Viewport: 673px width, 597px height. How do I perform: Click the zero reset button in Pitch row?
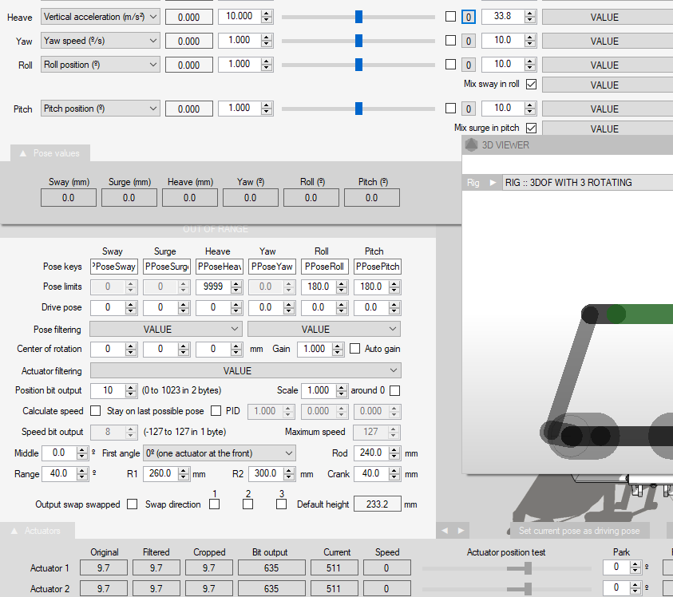coord(469,109)
